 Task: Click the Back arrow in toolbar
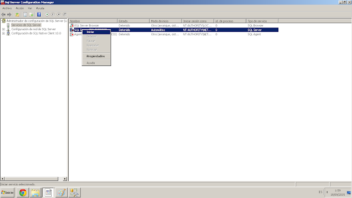pos(3,15)
